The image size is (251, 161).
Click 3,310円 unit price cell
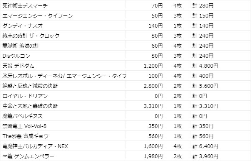153,106
